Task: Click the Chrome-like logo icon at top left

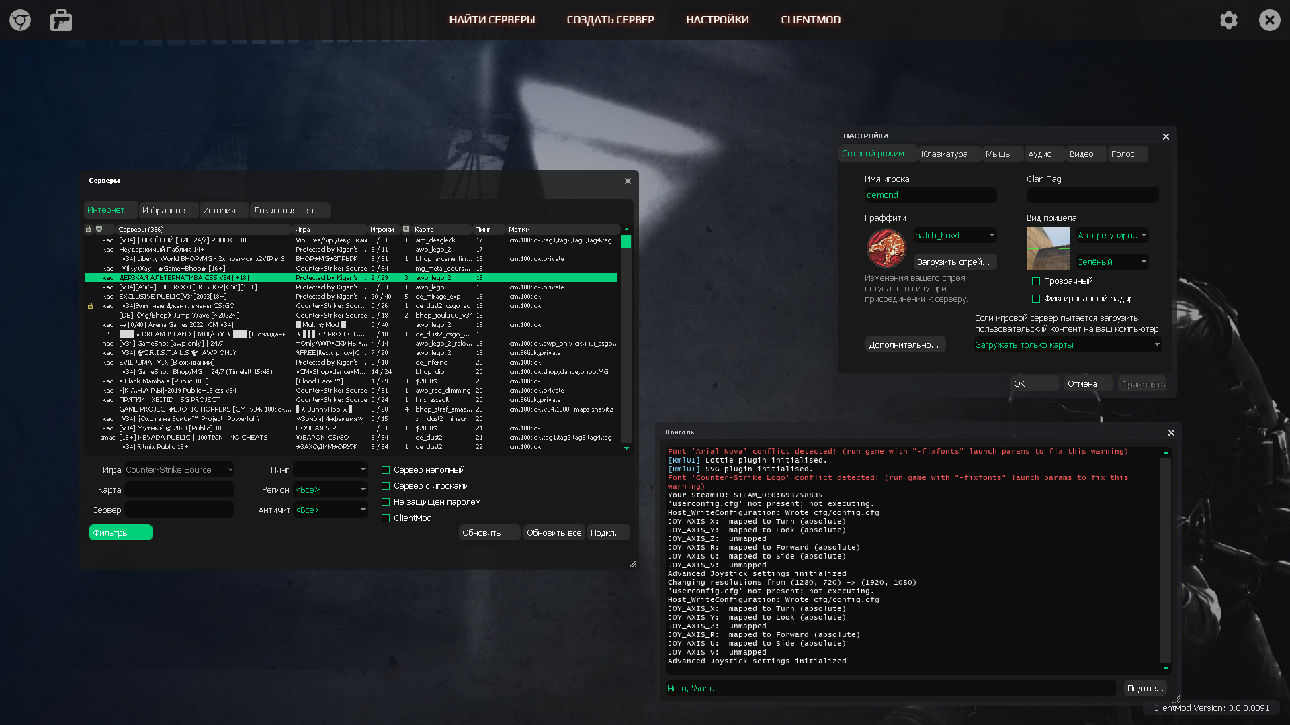Action: 20,20
